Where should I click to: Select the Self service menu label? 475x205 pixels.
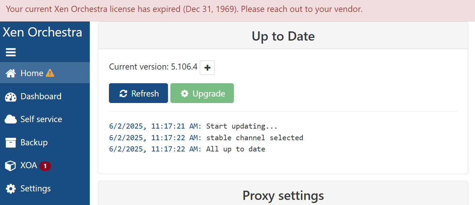pos(41,119)
